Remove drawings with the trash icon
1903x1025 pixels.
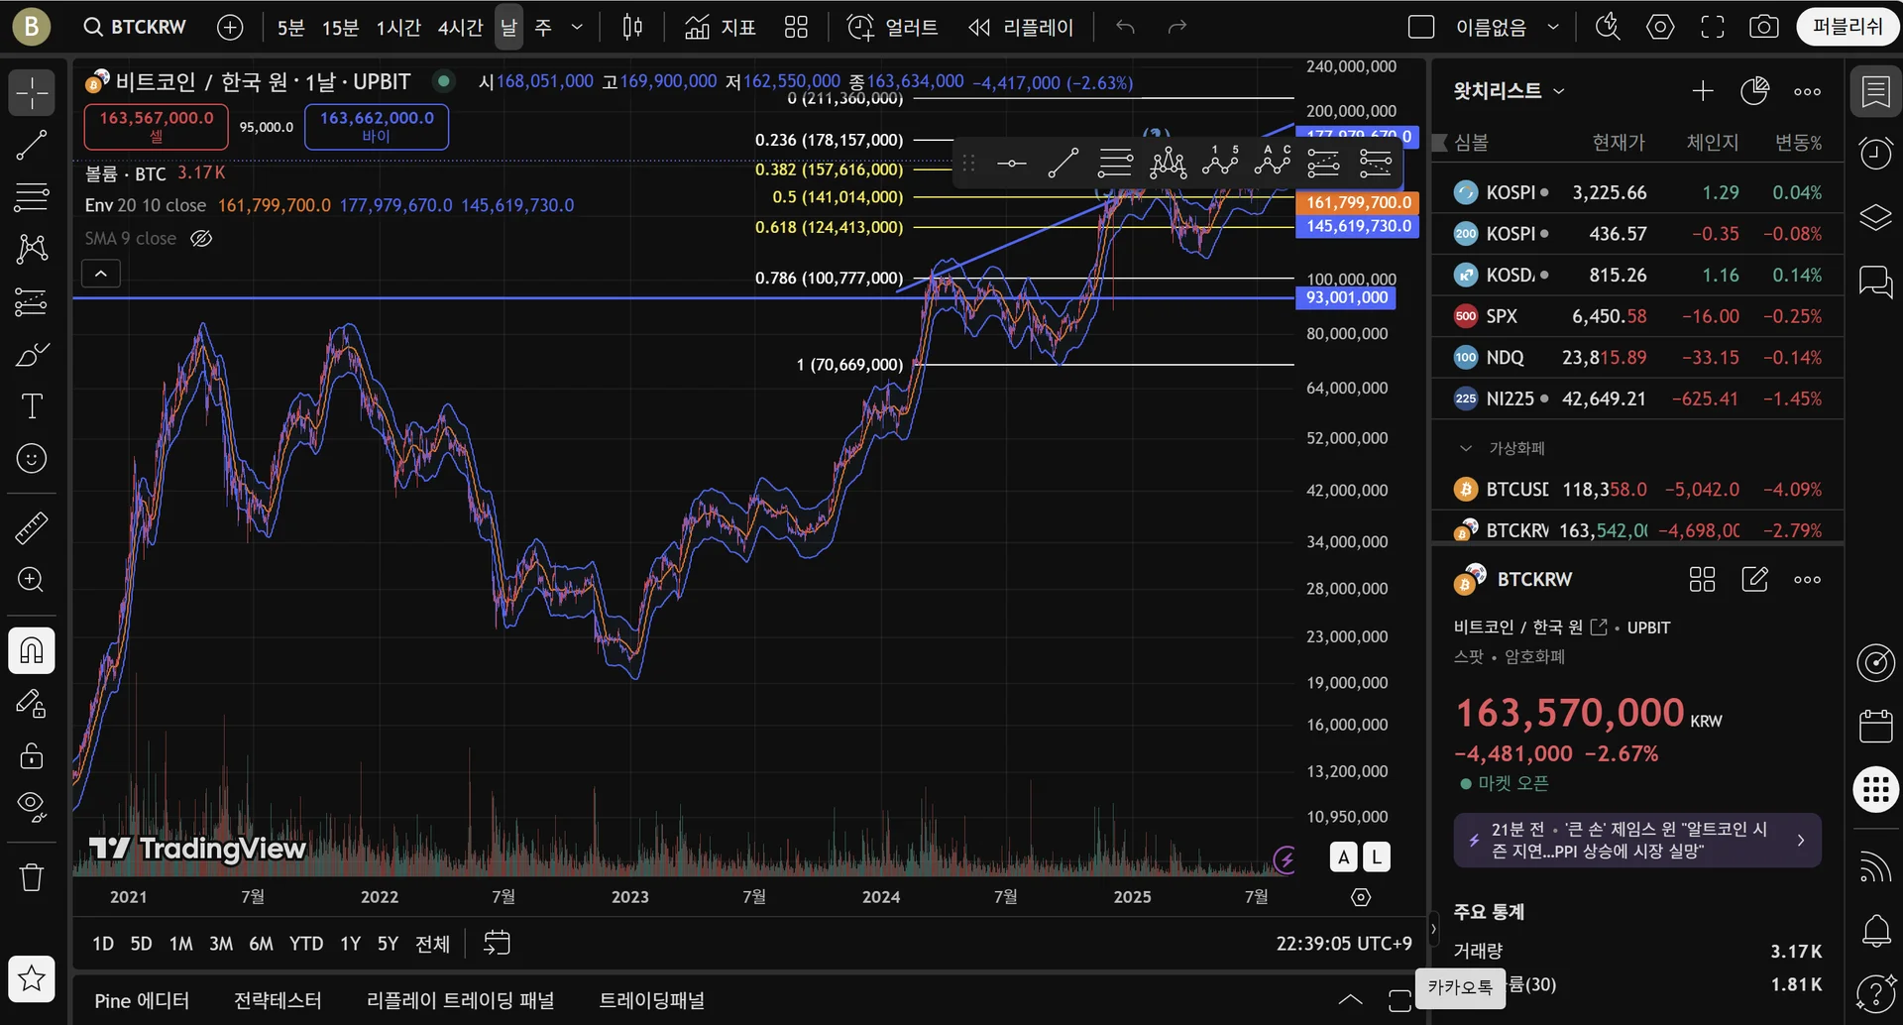click(32, 877)
